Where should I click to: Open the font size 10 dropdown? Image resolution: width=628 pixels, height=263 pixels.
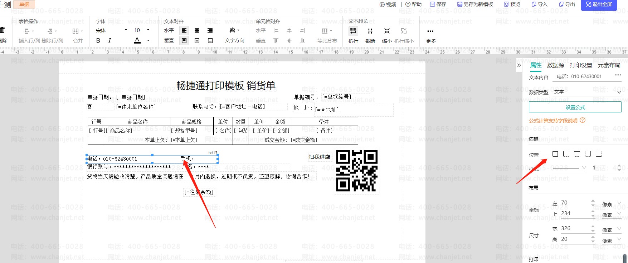point(142,30)
